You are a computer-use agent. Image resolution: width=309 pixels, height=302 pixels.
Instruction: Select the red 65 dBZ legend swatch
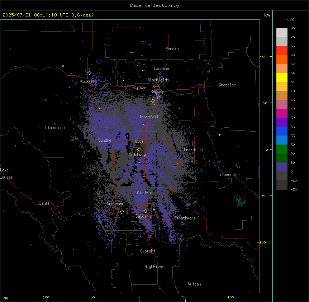click(282, 51)
